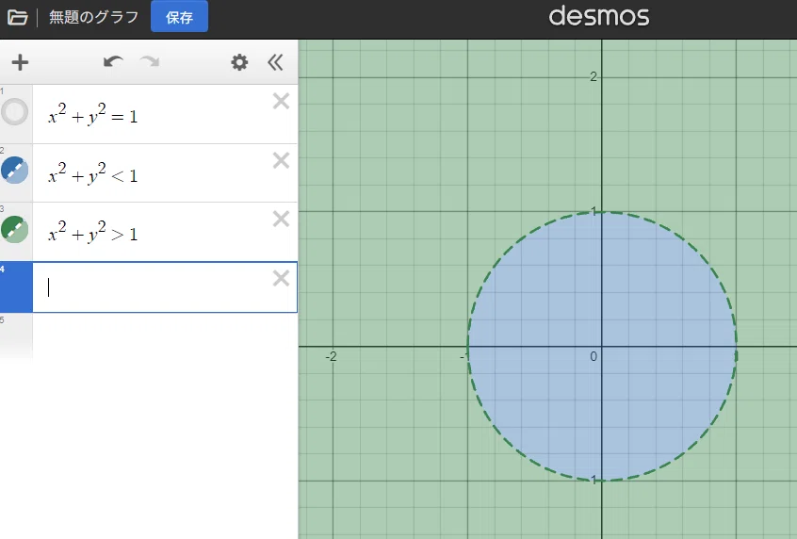Delete expression x²+y²<1
The image size is (797, 539).
(281, 160)
